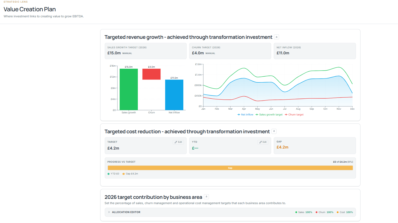Edit the cost reduction Target value
The width and height of the screenshot is (398, 223).
(178, 142)
